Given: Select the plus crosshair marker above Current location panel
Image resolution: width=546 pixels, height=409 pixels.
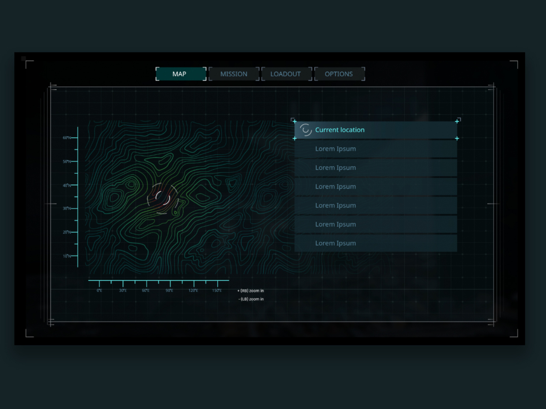Looking at the screenshot, I should point(294,121).
